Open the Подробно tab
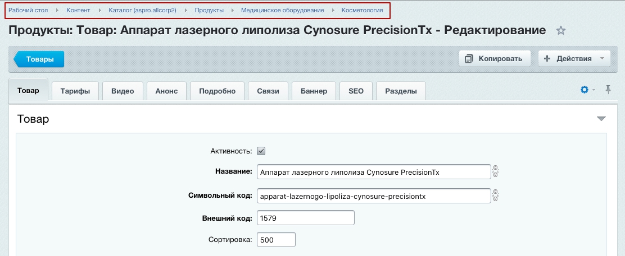 click(x=218, y=91)
